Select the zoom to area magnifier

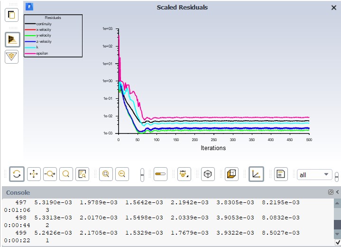pyautogui.click(x=66, y=174)
